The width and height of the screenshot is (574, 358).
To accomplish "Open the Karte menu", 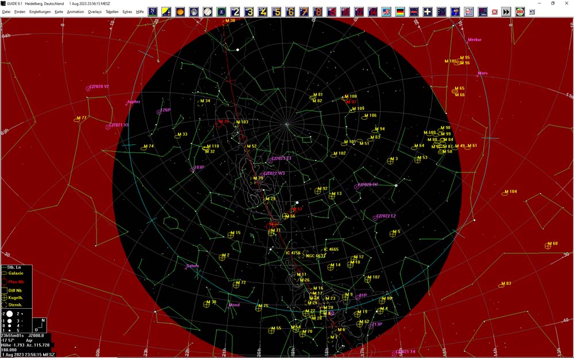I will (59, 11).
